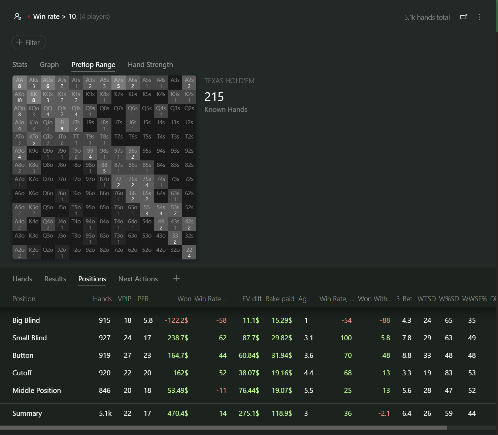Add a new tab with plus icon

tap(176, 278)
